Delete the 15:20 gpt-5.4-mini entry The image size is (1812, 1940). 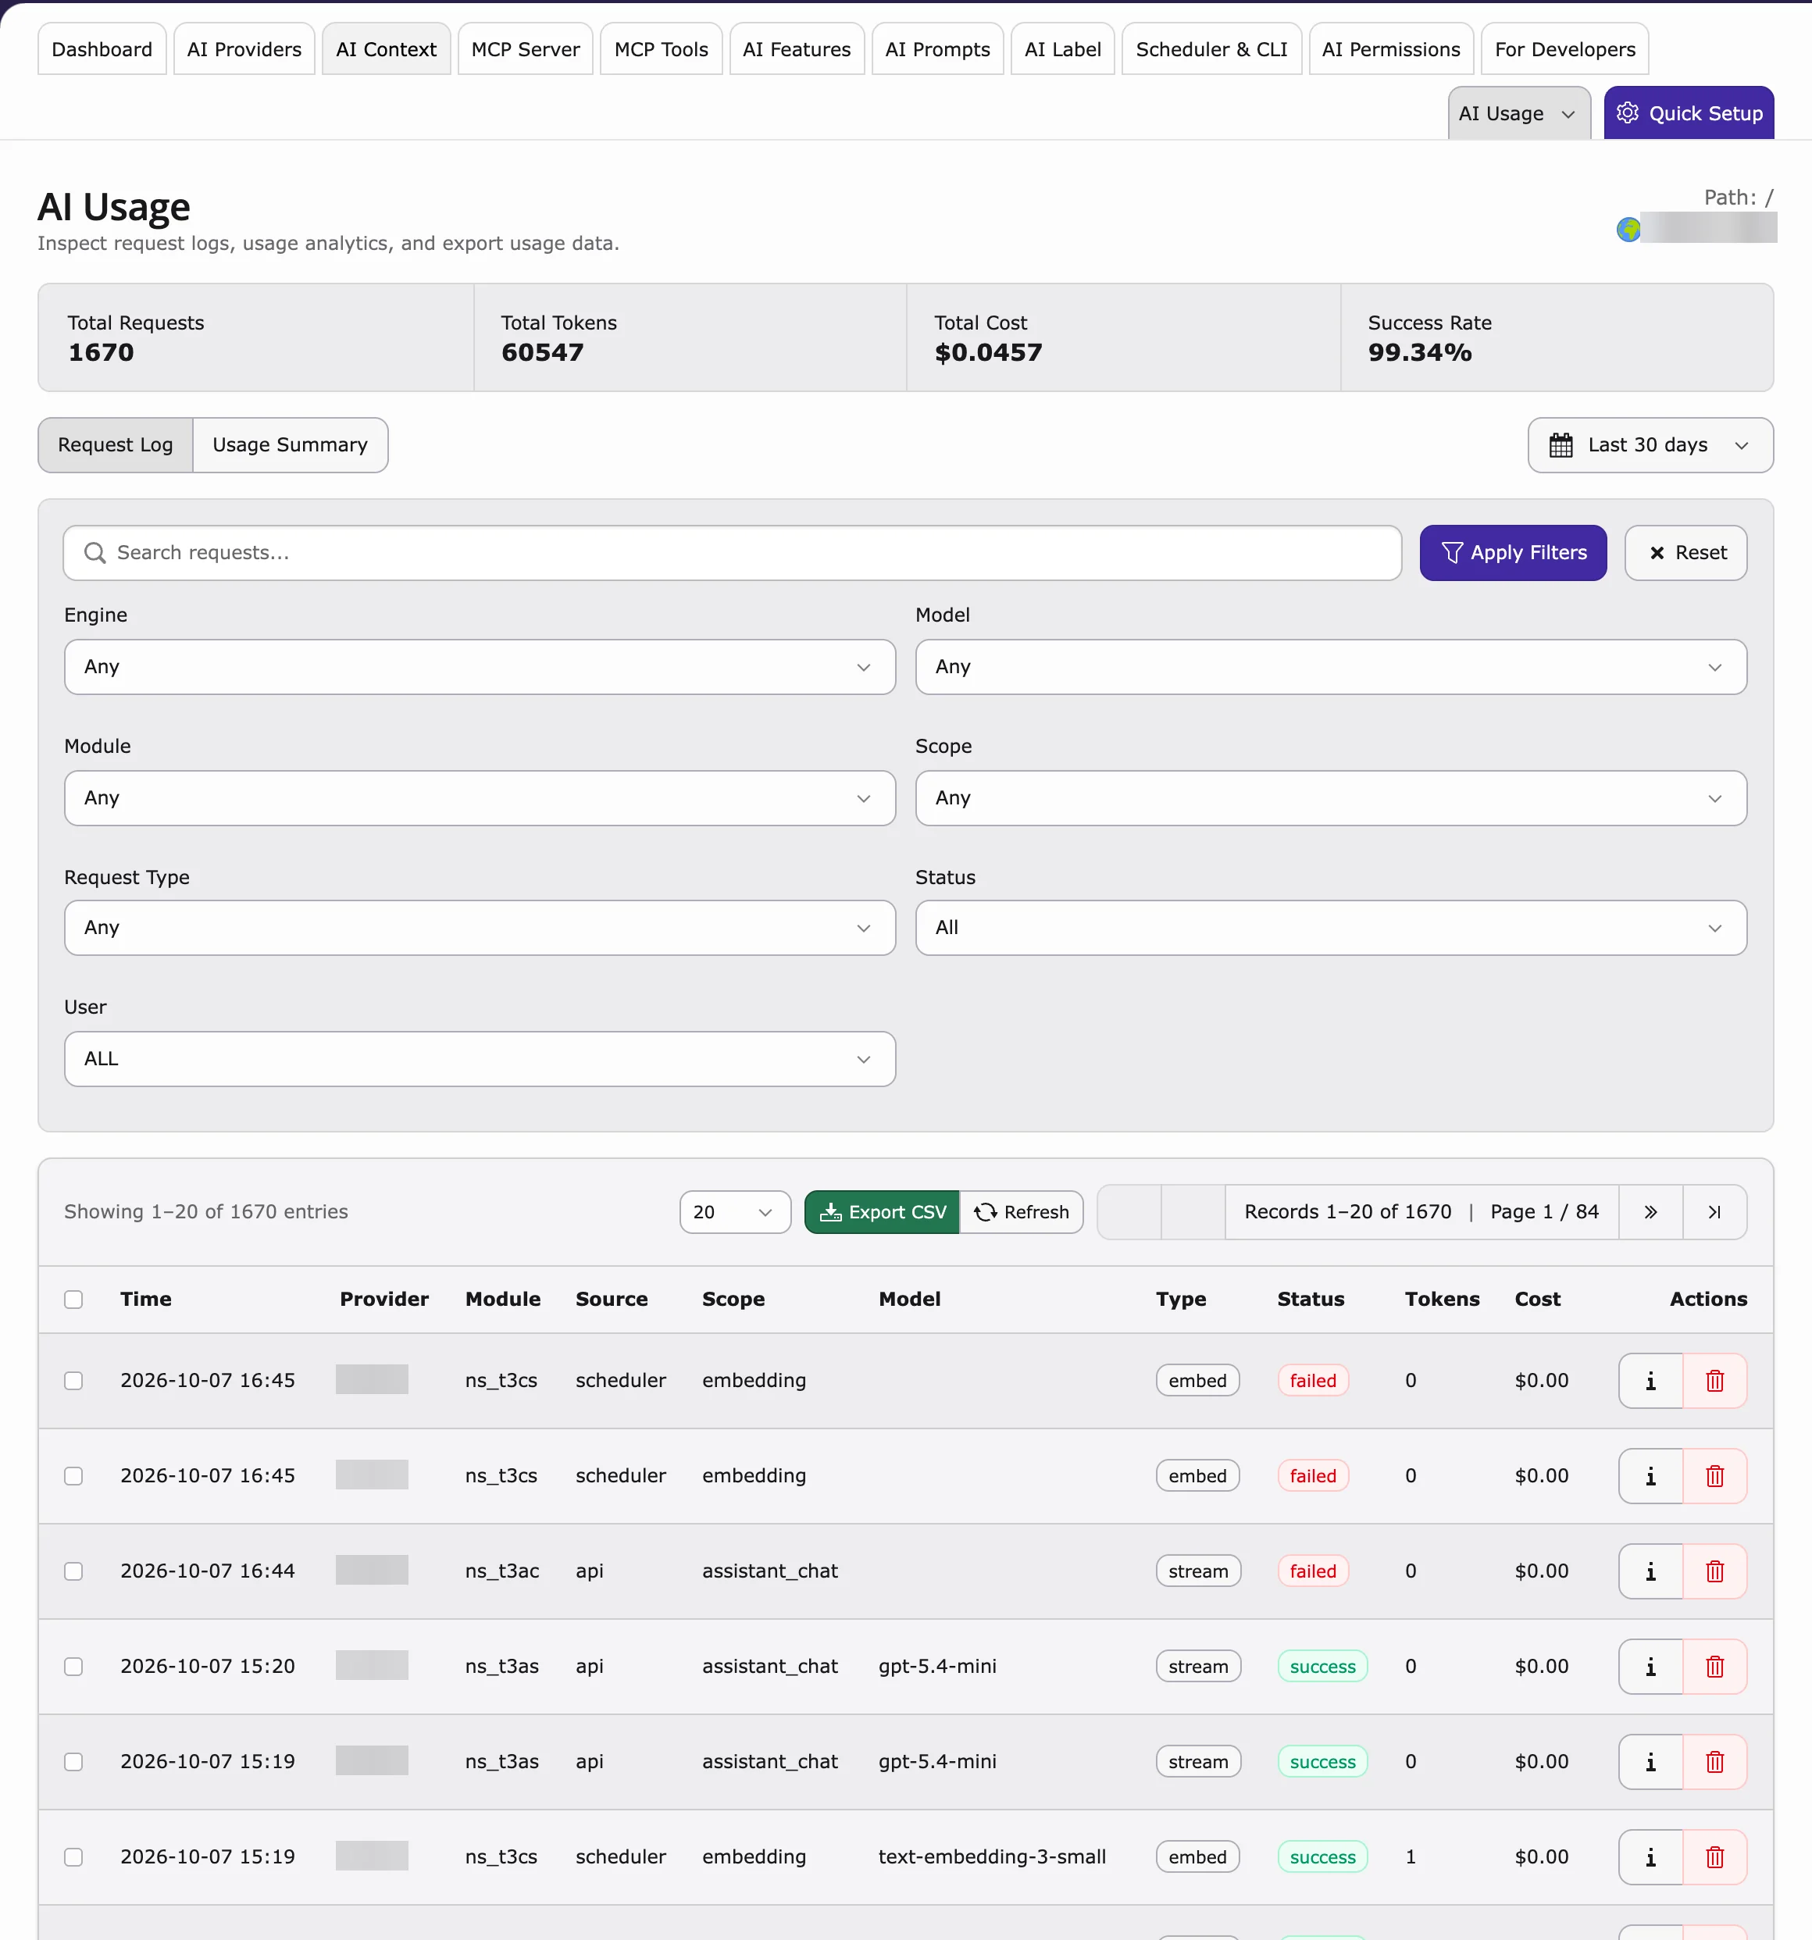(x=1714, y=1666)
